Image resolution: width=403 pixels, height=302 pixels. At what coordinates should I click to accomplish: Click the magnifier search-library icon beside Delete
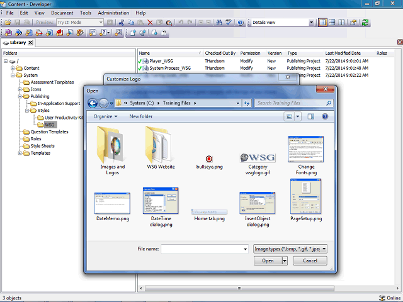point(169,23)
